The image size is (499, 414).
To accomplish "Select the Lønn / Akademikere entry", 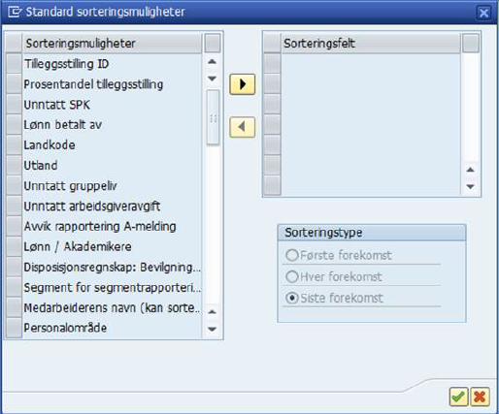I will (x=112, y=247).
